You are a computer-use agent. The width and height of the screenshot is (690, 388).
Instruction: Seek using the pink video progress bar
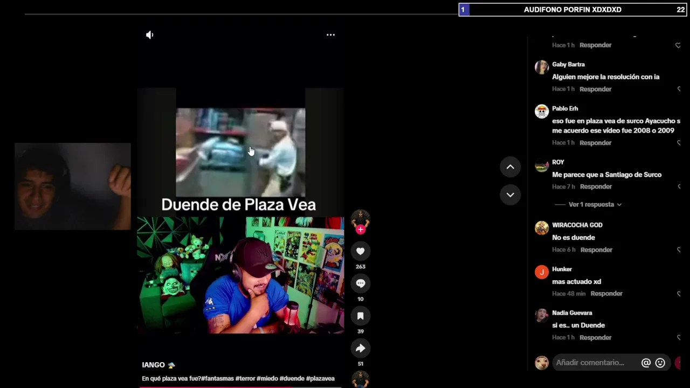(240, 387)
